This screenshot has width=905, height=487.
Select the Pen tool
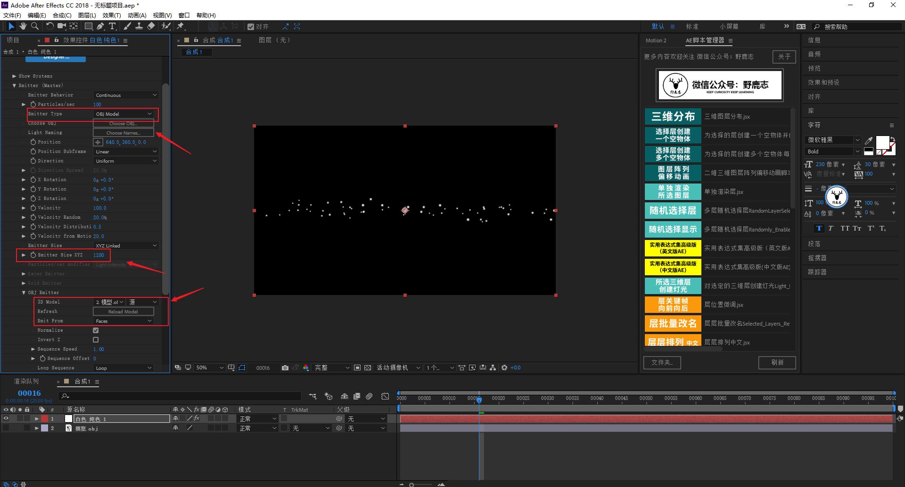point(100,26)
